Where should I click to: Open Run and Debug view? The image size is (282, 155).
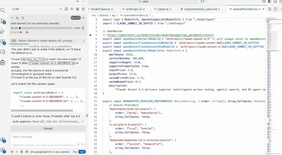coord(3,32)
